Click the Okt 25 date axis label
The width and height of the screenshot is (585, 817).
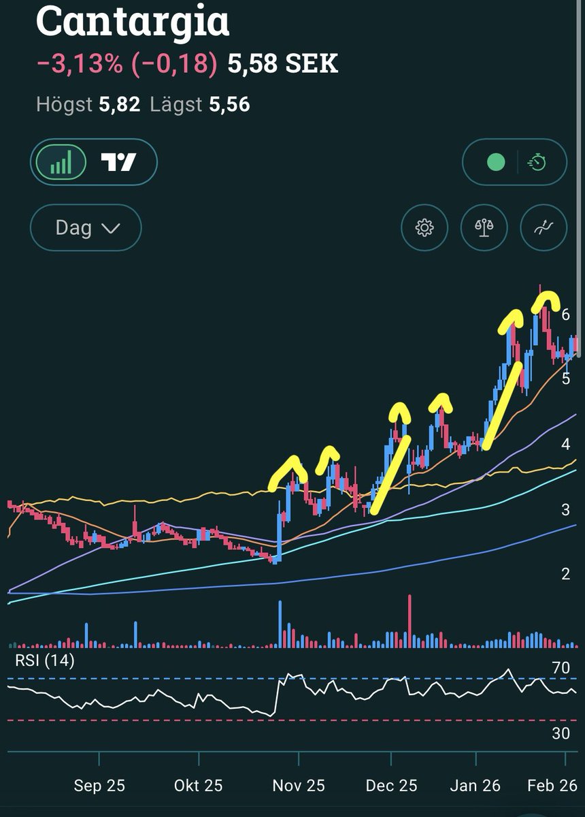(199, 786)
